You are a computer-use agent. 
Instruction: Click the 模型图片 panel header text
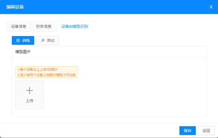[x=23, y=52]
